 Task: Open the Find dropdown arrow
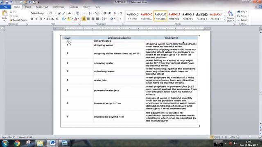point(247,12)
